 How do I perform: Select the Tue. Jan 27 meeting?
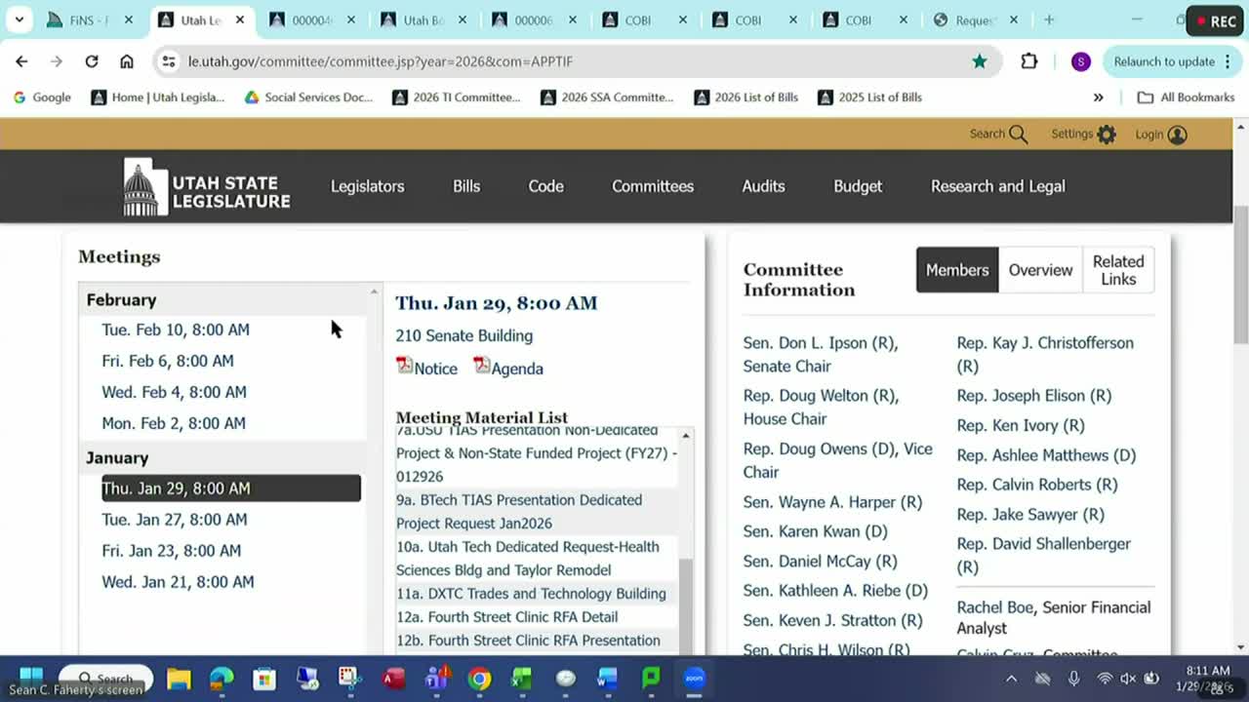click(x=175, y=520)
